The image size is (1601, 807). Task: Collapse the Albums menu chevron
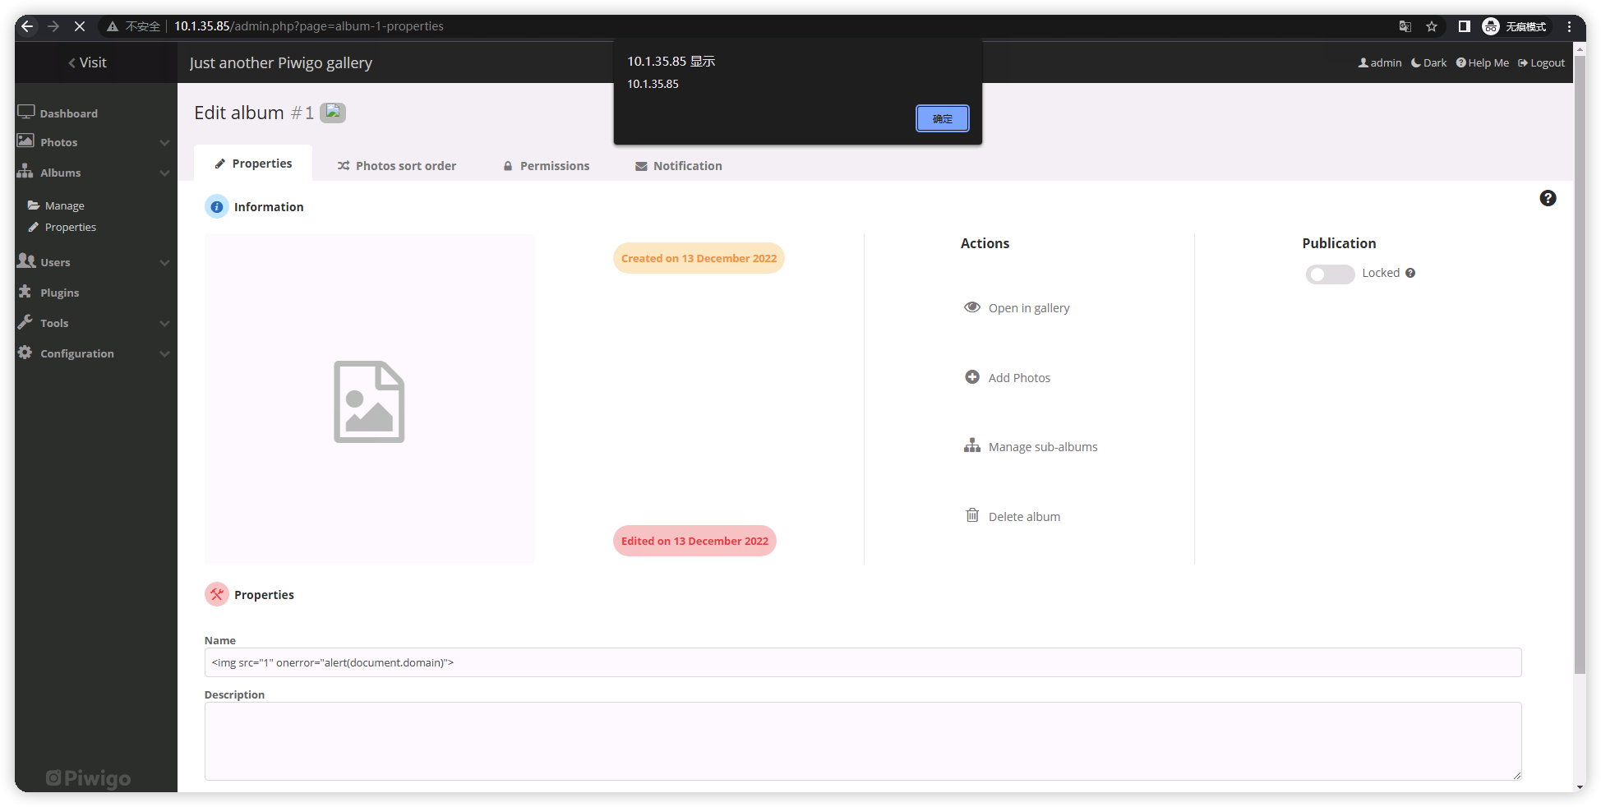(x=164, y=173)
